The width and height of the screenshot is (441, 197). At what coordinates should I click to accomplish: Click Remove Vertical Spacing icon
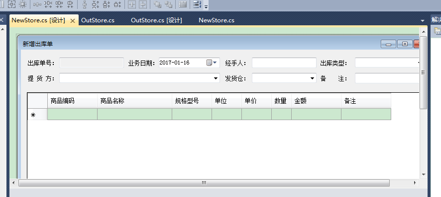click(117, 4)
